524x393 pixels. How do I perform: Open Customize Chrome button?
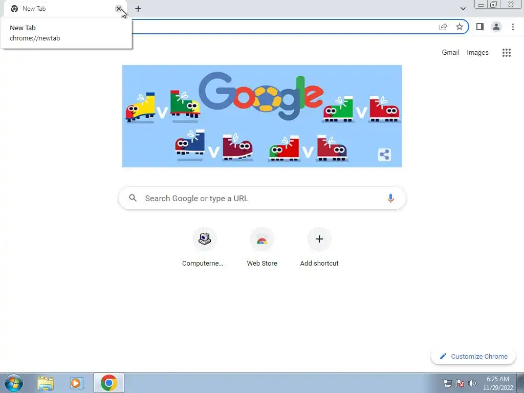[x=473, y=357]
